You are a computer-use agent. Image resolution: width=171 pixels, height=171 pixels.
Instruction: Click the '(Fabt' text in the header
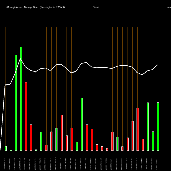(96, 8)
